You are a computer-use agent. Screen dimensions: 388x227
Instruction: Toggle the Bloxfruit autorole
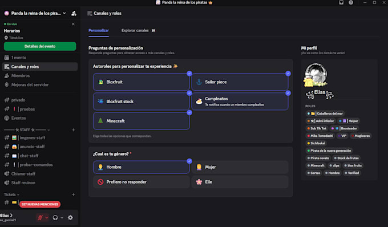tap(142, 82)
